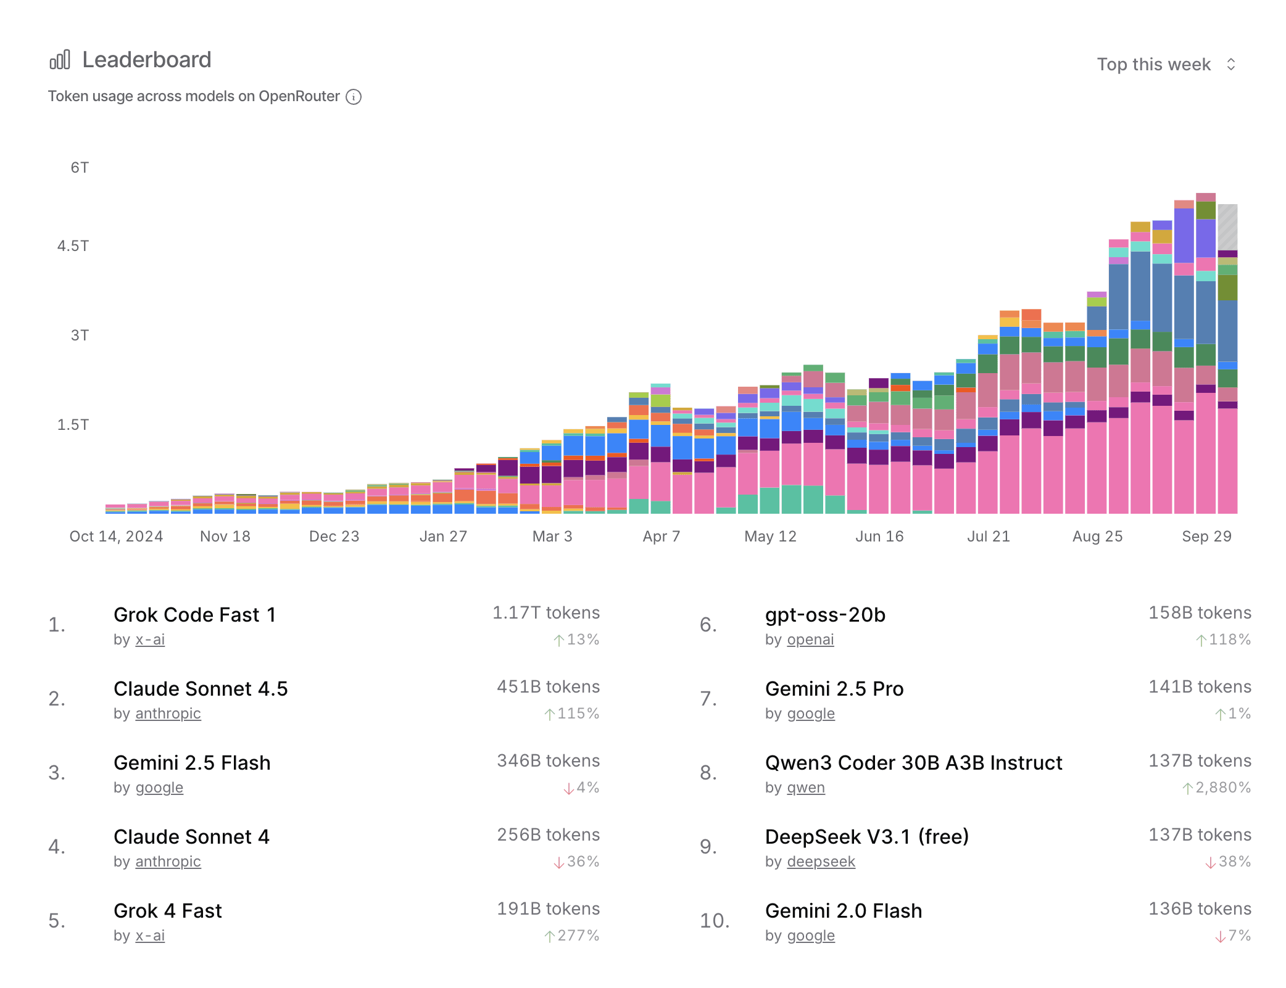
Task: Open the gpt-oss-20b model entry
Action: pyautogui.click(x=825, y=615)
